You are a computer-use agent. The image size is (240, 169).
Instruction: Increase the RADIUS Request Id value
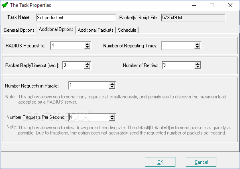87,44
